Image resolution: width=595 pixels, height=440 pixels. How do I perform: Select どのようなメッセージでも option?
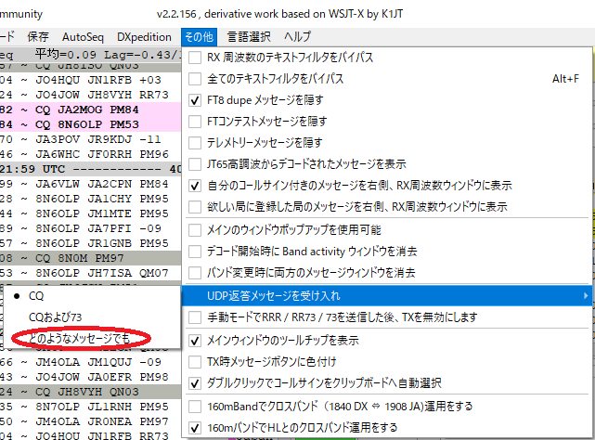[79, 338]
